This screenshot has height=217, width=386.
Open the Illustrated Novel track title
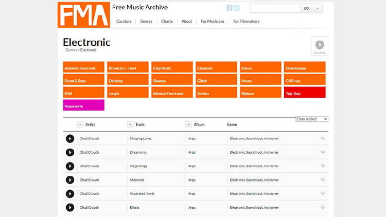pyautogui.click(x=142, y=194)
